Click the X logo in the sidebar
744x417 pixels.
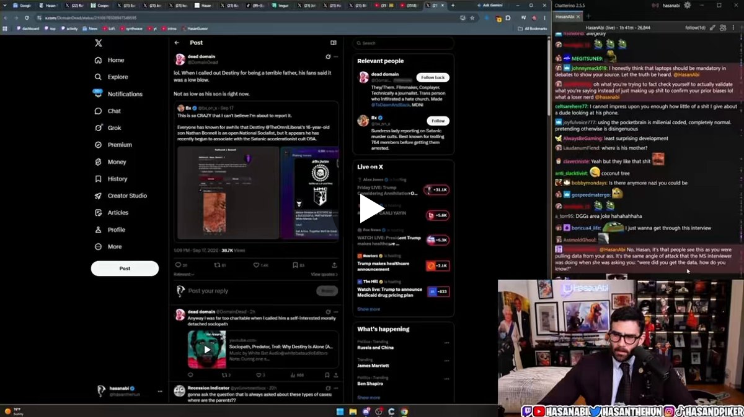coord(98,43)
